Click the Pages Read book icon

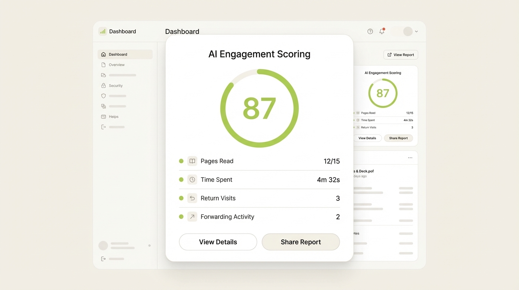coord(192,160)
